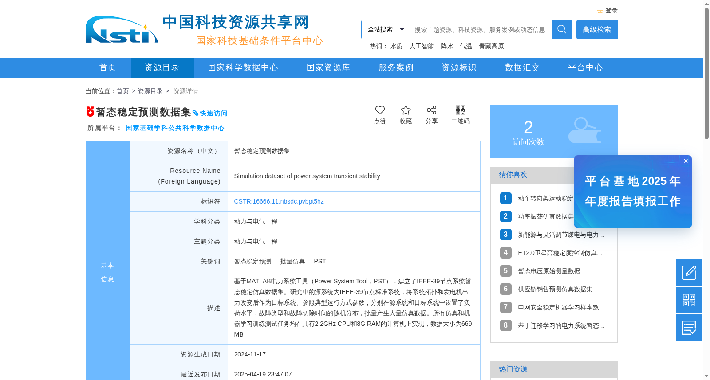Click the heart 点赞 like icon
The image size is (710, 380).
(380, 110)
